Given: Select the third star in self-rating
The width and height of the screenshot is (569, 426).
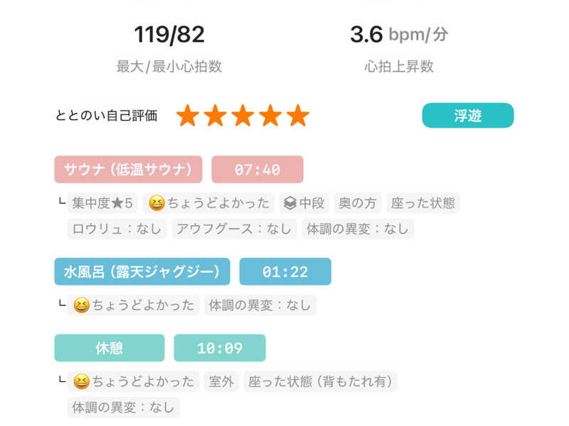Looking at the screenshot, I should pyautogui.click(x=243, y=115).
